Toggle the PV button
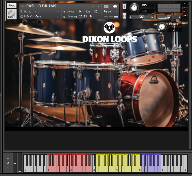Viewport: 192px width, 176px height. point(184,16)
